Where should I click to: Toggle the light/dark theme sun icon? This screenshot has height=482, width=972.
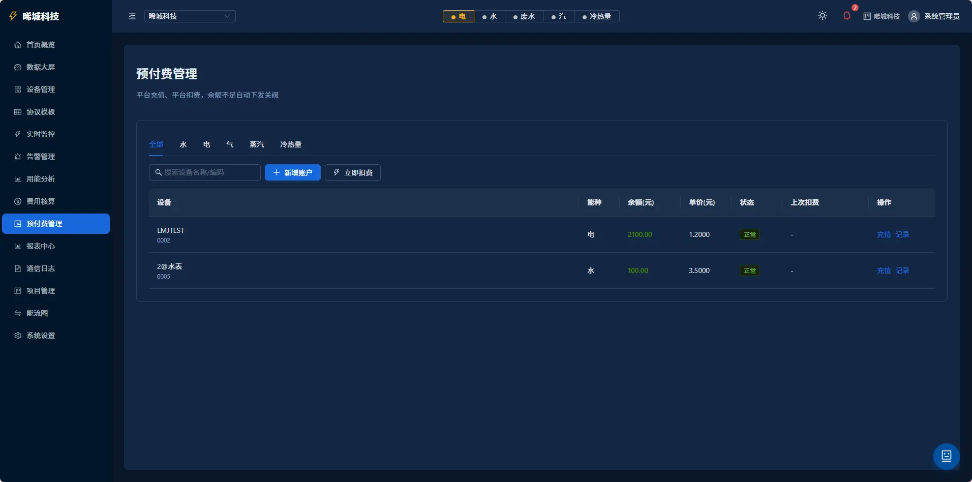pyautogui.click(x=823, y=16)
